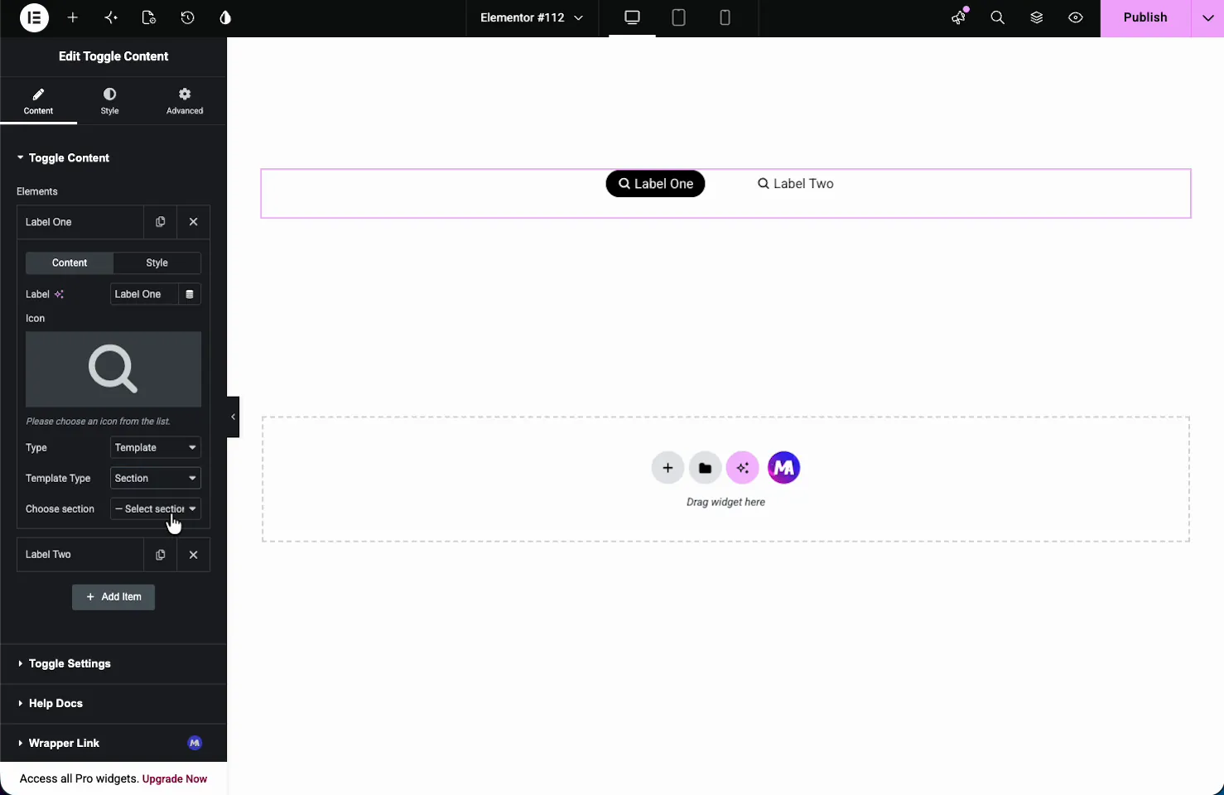1224x795 pixels.
Task: Switch to mobile device view
Action: 725,17
